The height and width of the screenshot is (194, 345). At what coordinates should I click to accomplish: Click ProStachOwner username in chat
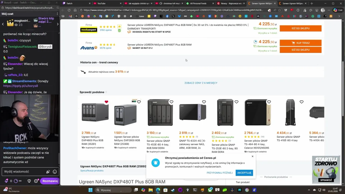coord(15,148)
